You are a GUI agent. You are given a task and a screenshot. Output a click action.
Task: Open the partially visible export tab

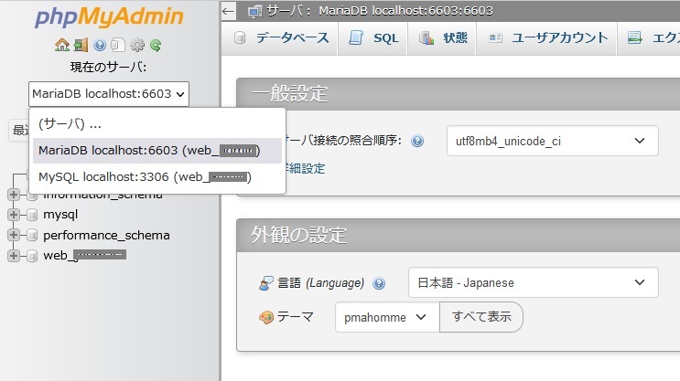[649, 38]
